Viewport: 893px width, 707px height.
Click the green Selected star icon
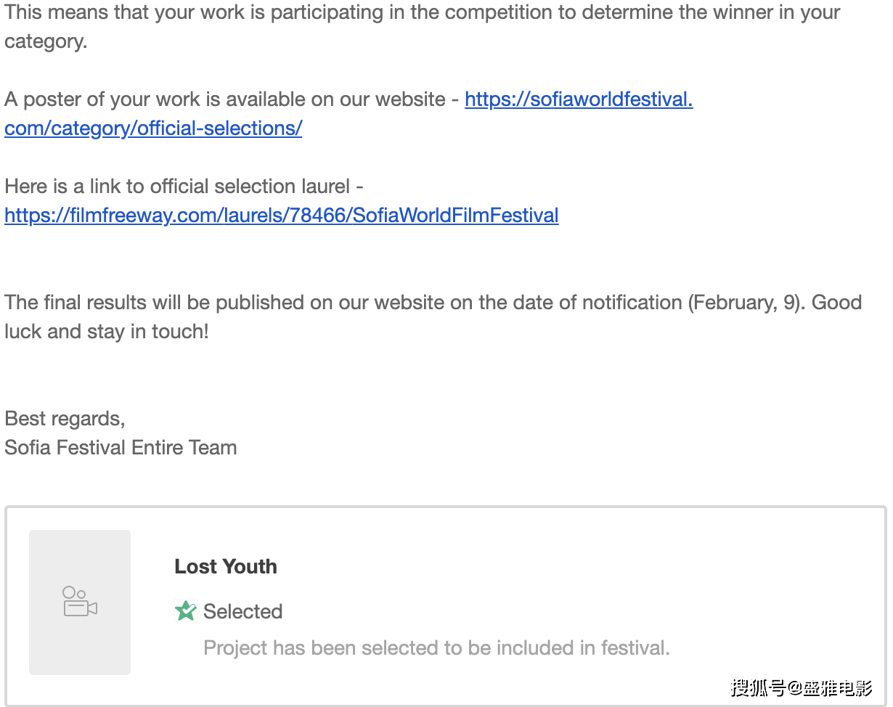pos(186,611)
